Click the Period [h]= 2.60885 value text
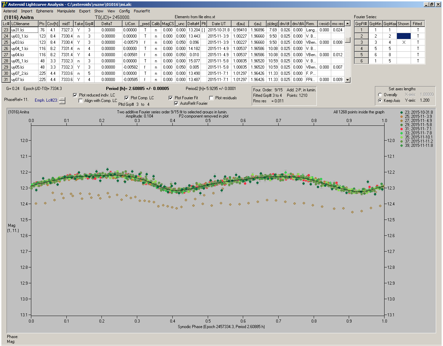The width and height of the screenshot is (443, 346). point(137,89)
